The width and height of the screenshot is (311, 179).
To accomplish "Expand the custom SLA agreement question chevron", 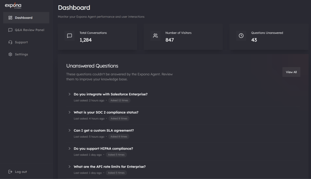I will 70,131.
